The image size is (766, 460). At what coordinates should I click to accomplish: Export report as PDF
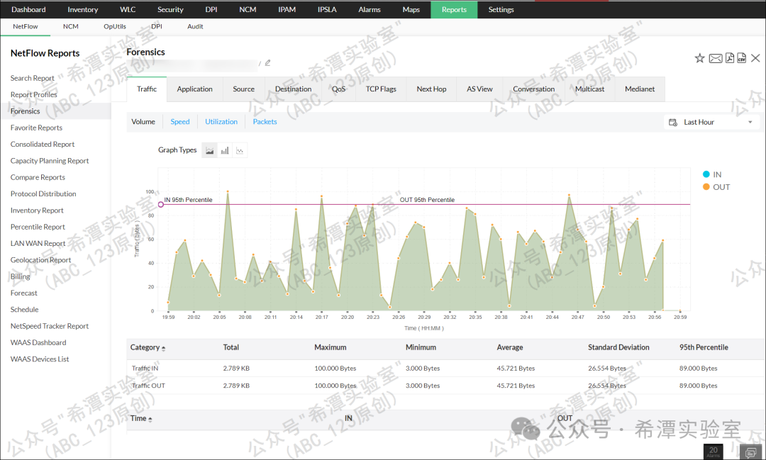coord(730,58)
